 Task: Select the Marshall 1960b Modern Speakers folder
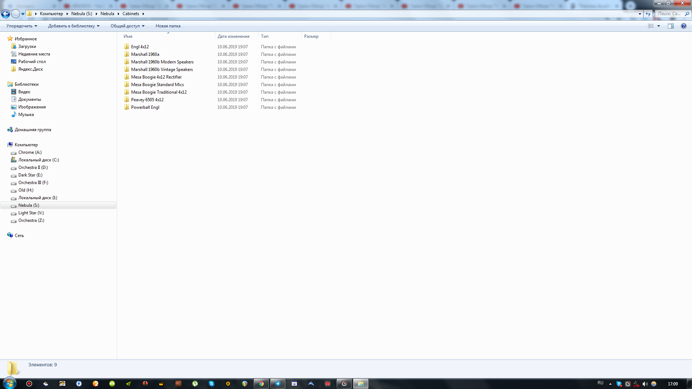pyautogui.click(x=162, y=62)
